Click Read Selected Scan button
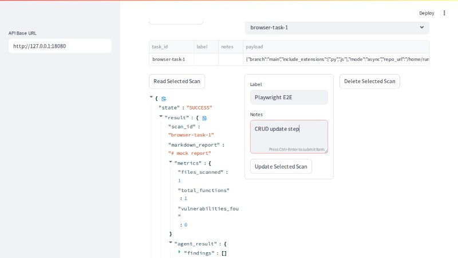The height and width of the screenshot is (258, 458). tap(177, 81)
